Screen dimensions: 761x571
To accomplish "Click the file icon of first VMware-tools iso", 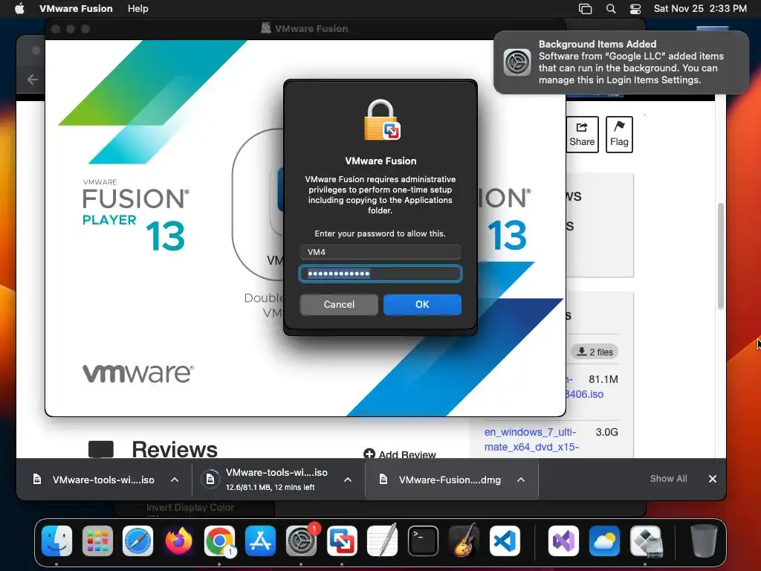I will click(37, 480).
